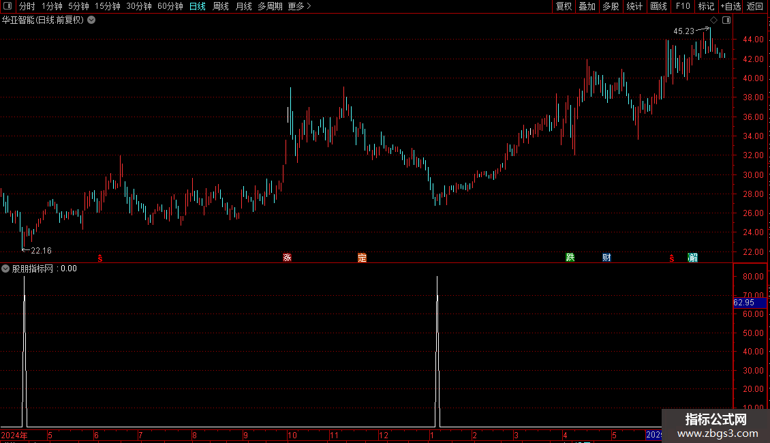Toggle the right side panel icon
Screen dimensions: 770x443
tap(726, 20)
